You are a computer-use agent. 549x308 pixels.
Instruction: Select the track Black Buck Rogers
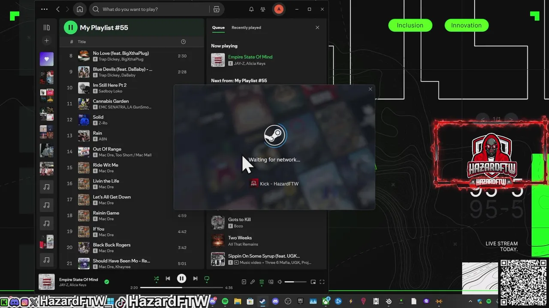132,248
